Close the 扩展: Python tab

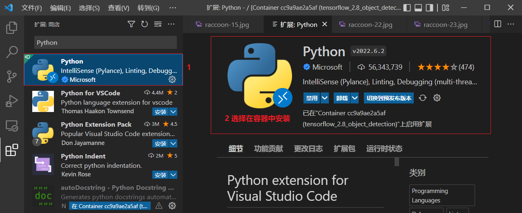325,24
